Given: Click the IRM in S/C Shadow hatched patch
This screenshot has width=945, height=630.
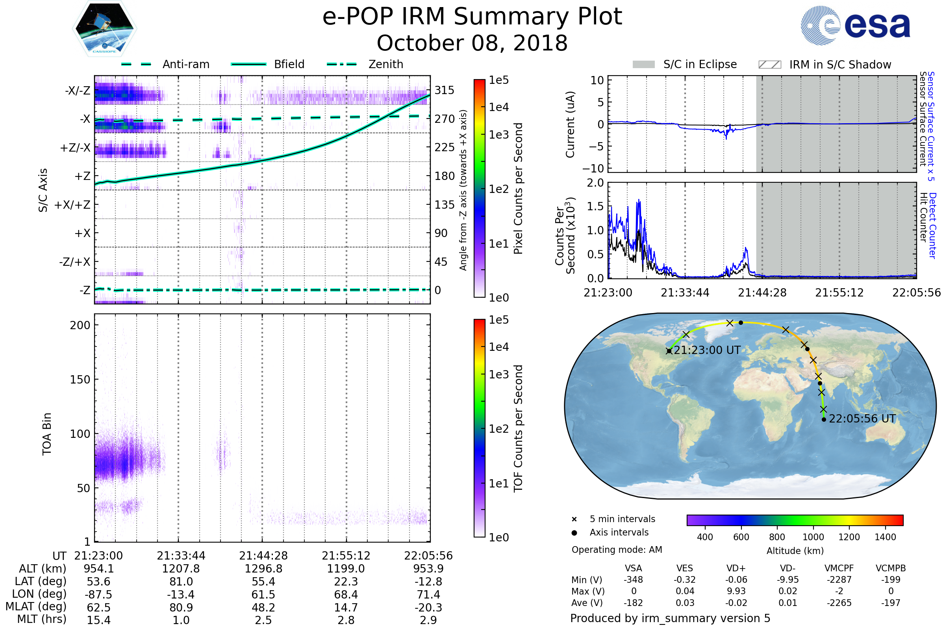Looking at the screenshot, I should coord(769,65).
